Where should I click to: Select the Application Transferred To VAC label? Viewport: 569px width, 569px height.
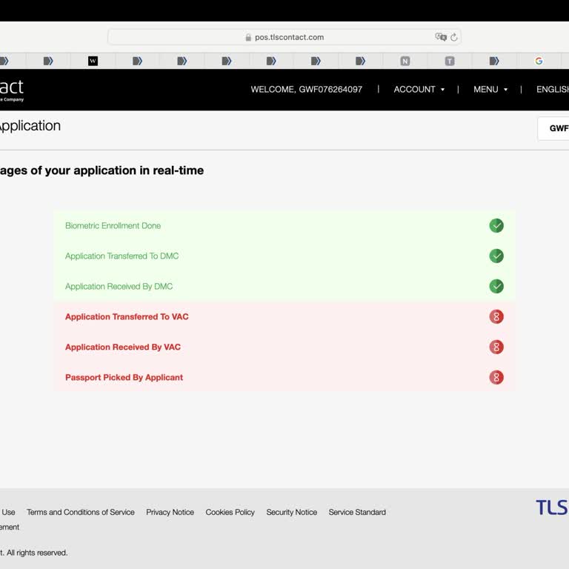click(127, 317)
